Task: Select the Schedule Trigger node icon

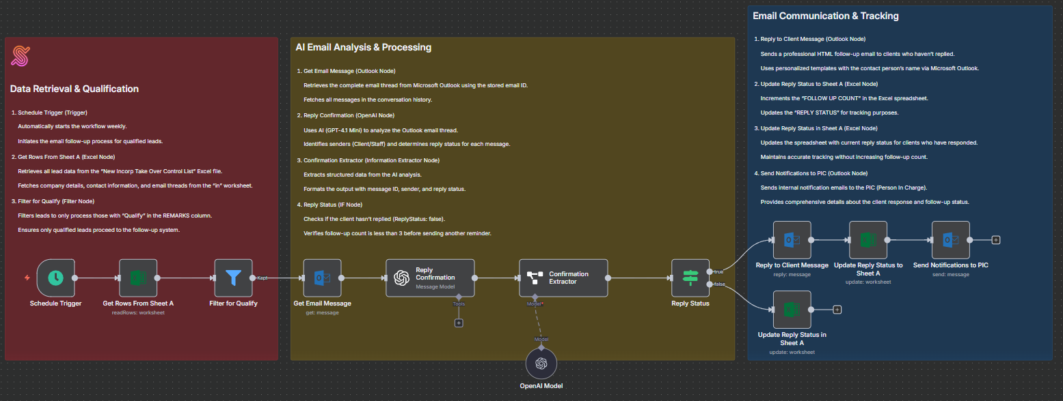Action: (55, 278)
